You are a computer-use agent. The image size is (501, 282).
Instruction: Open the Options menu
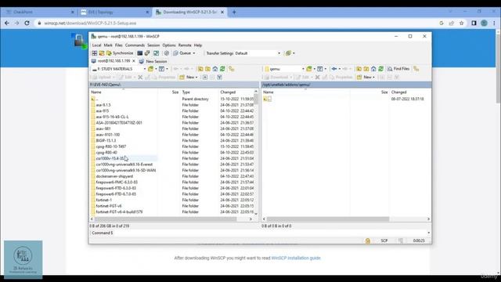point(169,45)
